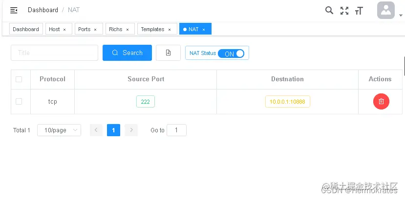
Task: Focus the Title search field
Action: pos(54,53)
